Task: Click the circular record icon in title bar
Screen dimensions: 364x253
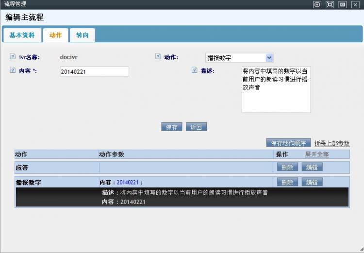Action: pyautogui.click(x=317, y=4)
